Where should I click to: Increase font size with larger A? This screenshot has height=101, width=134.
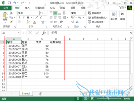tap(36, 17)
